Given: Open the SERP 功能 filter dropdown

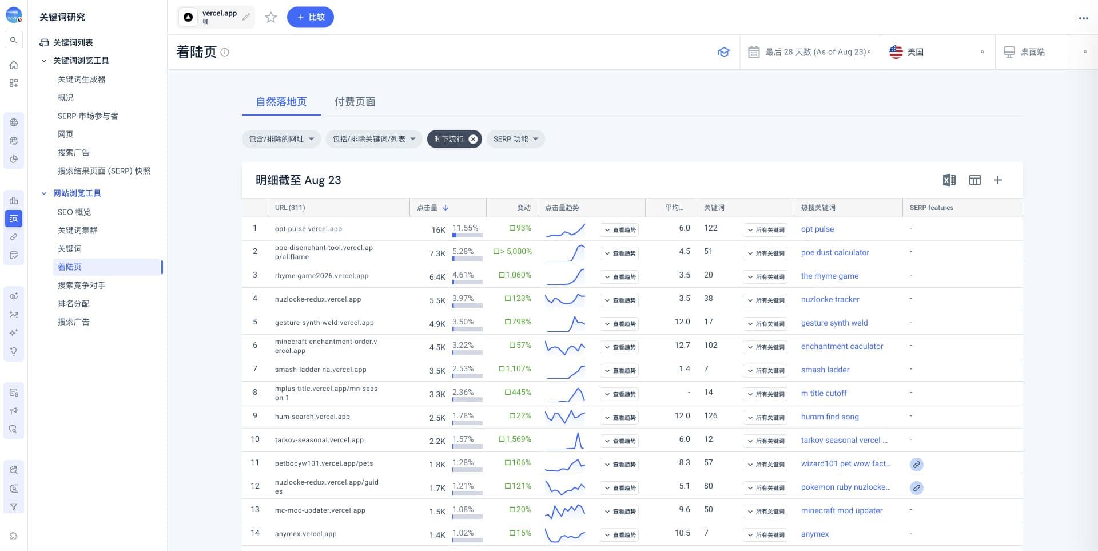Looking at the screenshot, I should tap(515, 139).
